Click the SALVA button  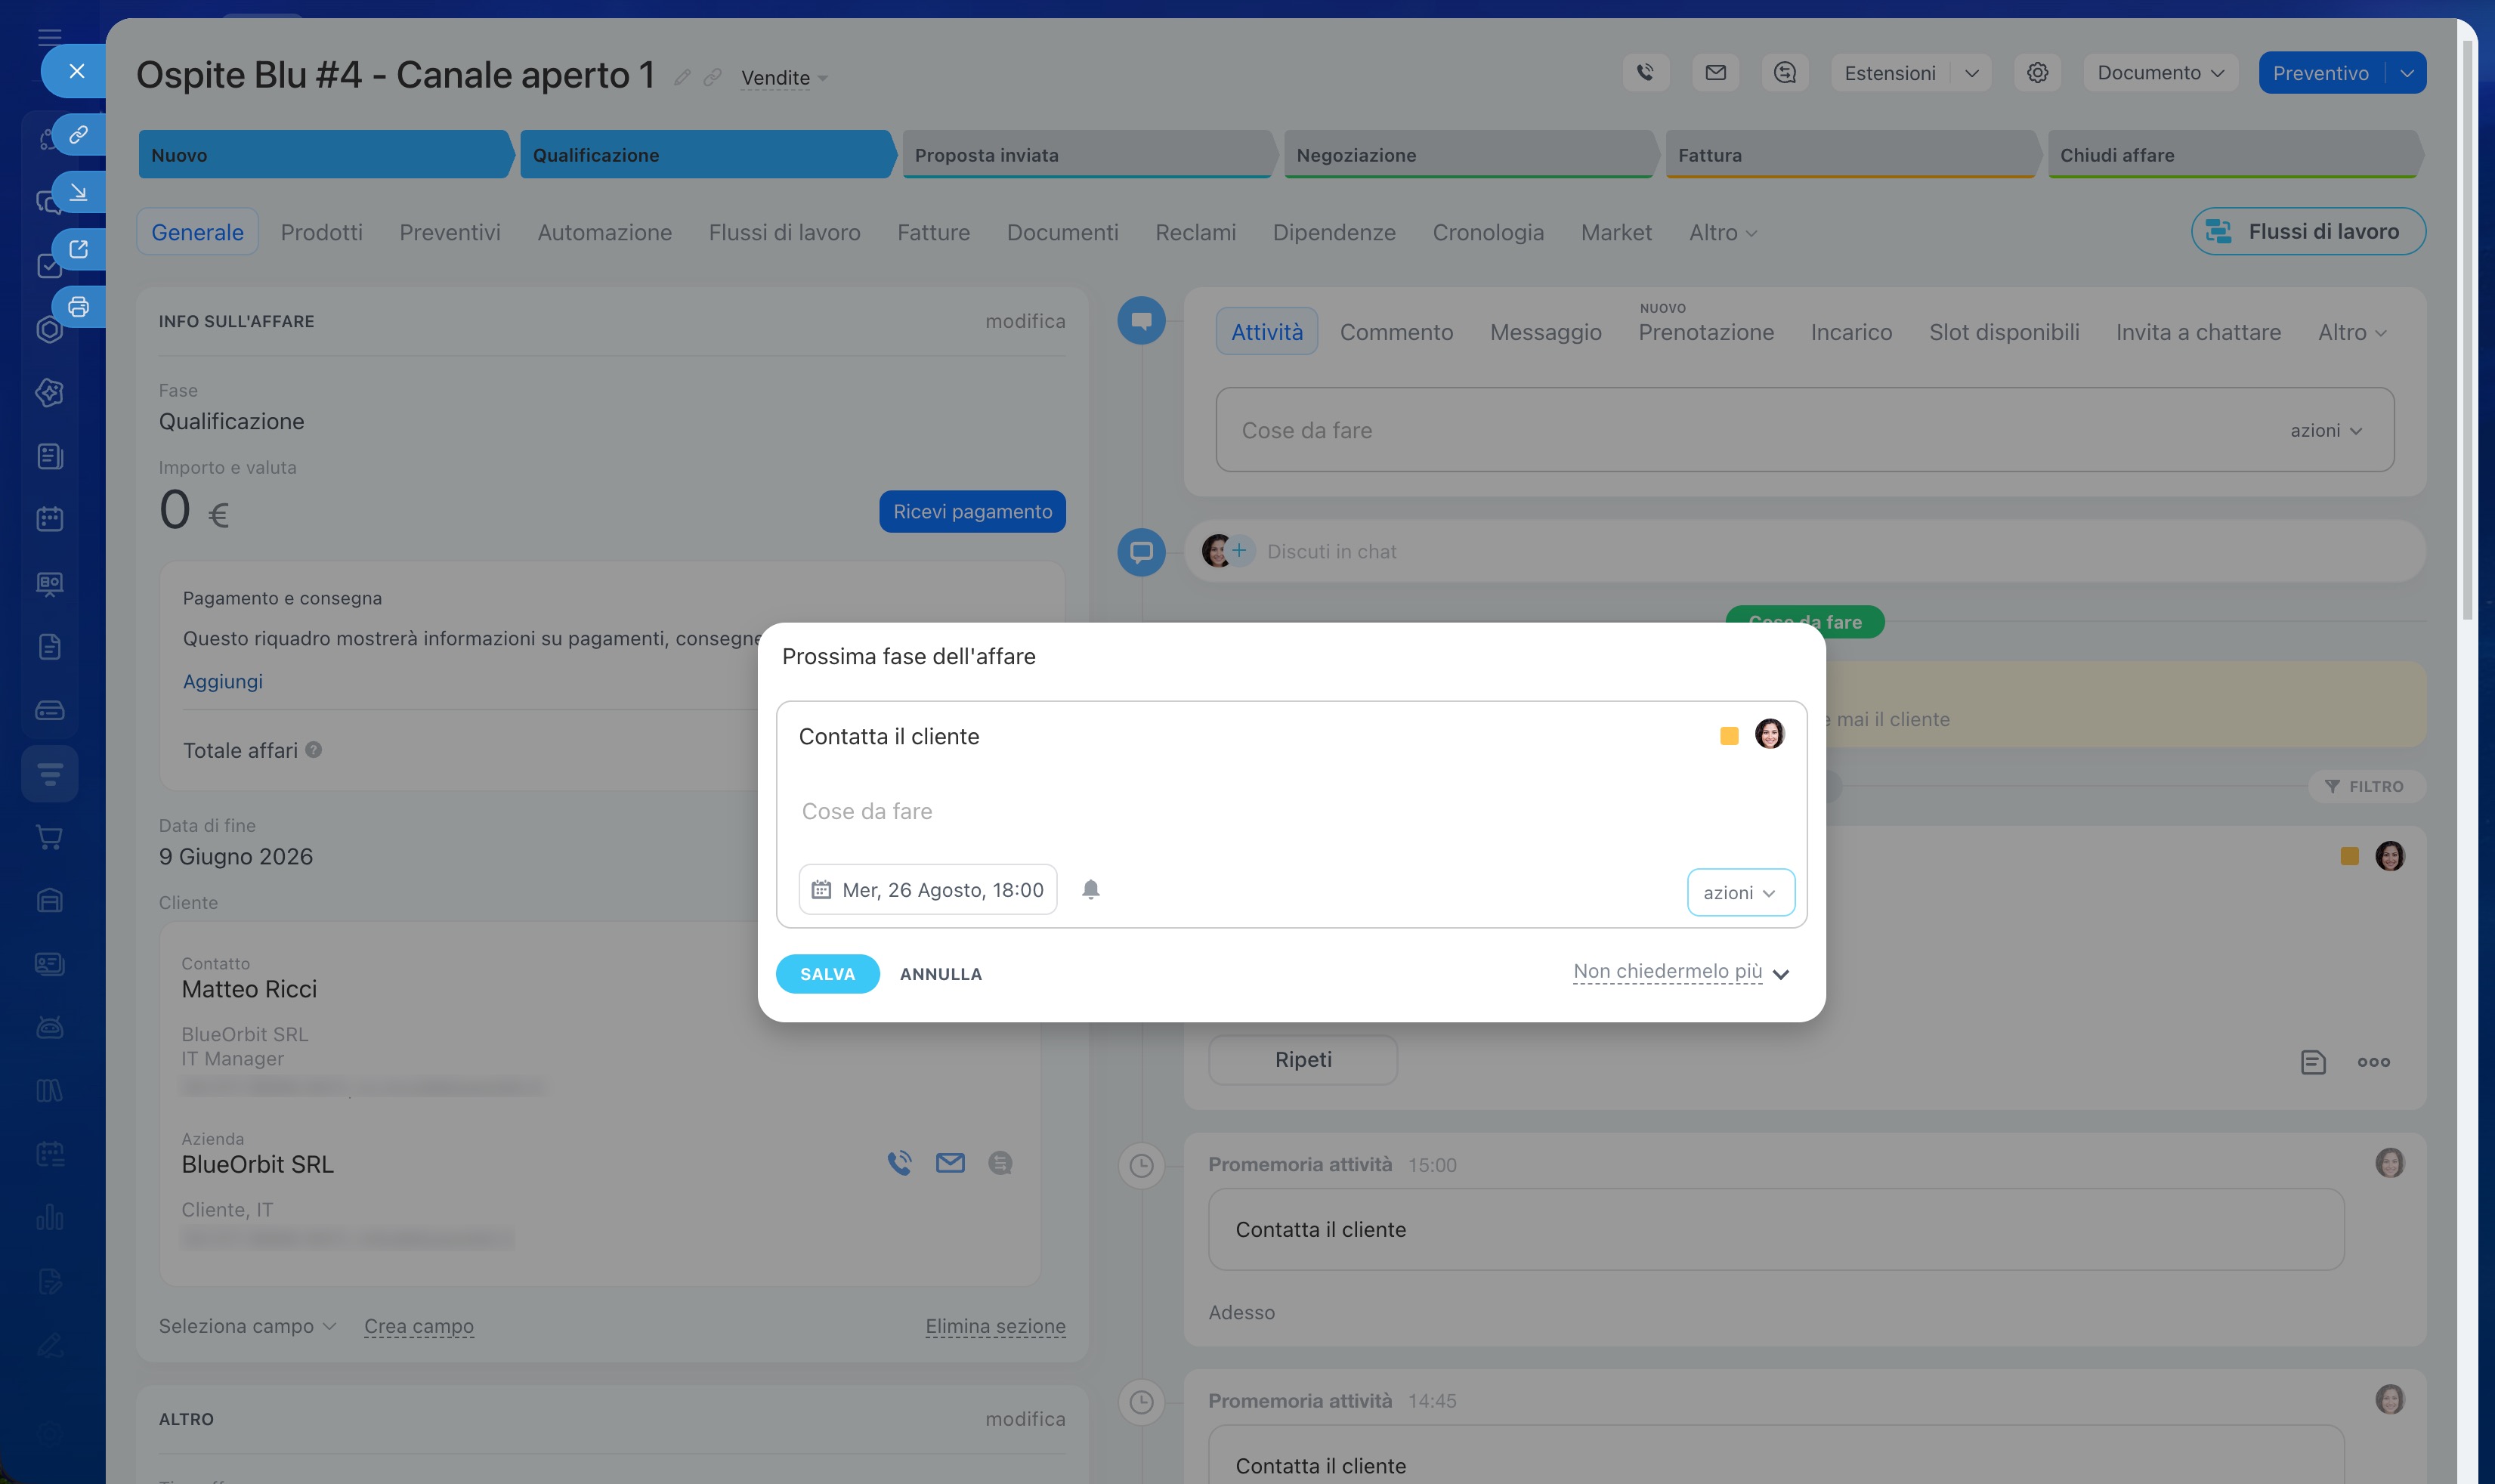pyautogui.click(x=827, y=973)
